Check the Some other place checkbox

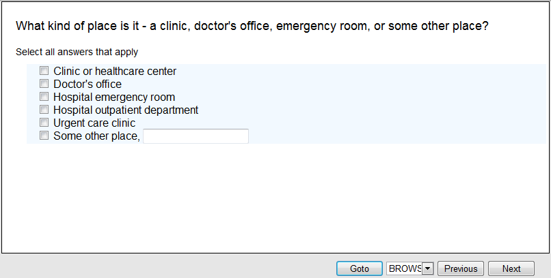[44, 136]
